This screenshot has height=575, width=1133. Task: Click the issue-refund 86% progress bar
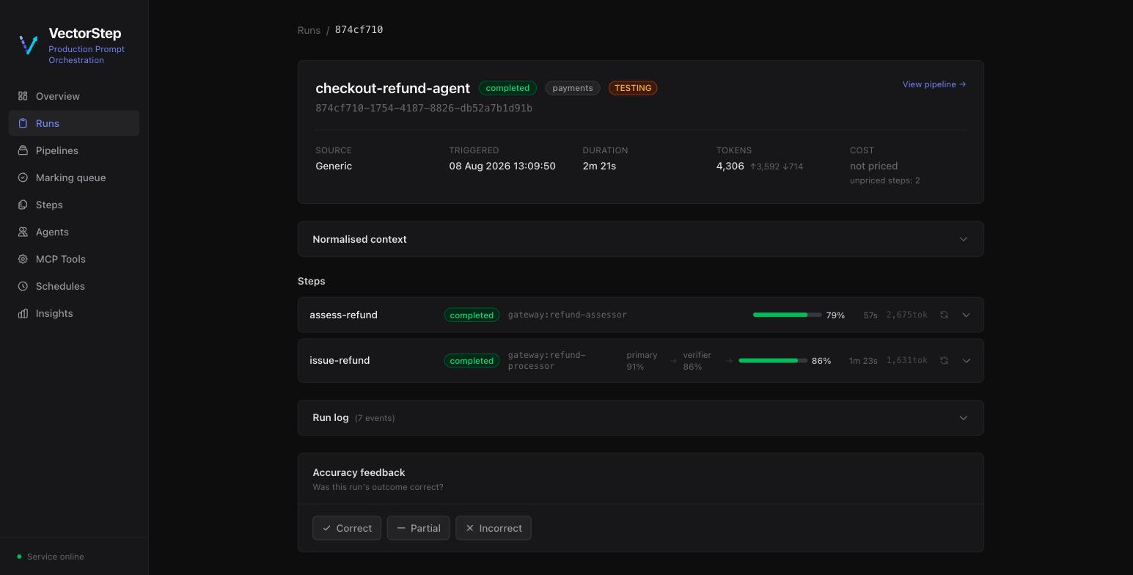pyautogui.click(x=773, y=360)
